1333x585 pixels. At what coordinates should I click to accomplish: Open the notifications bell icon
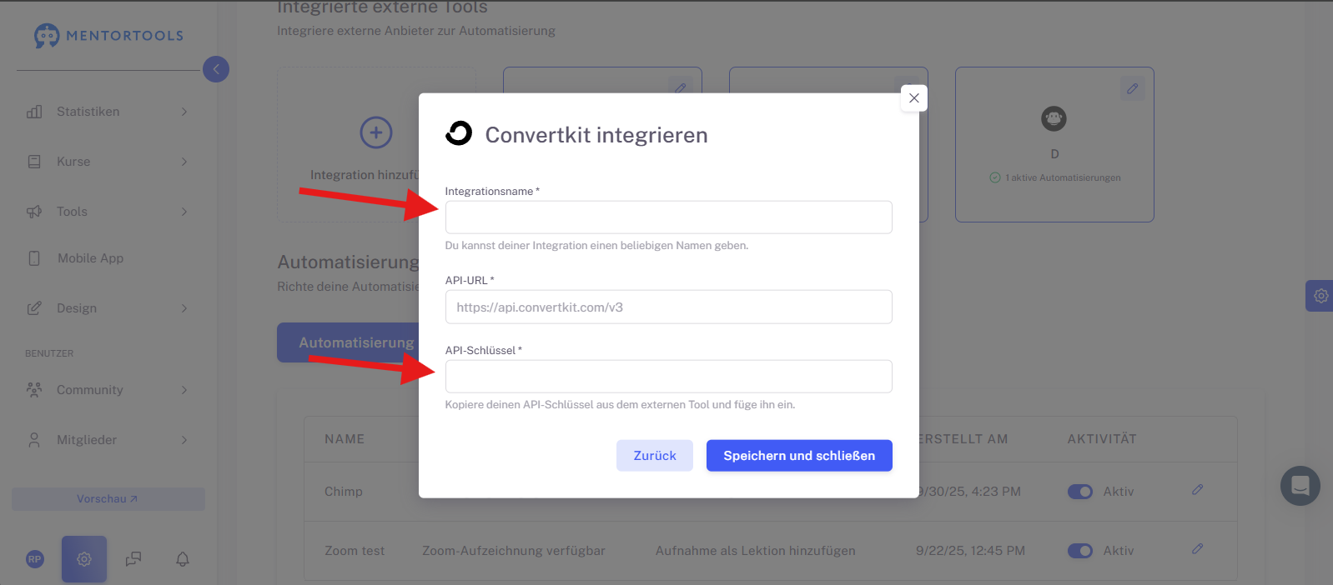[183, 559]
